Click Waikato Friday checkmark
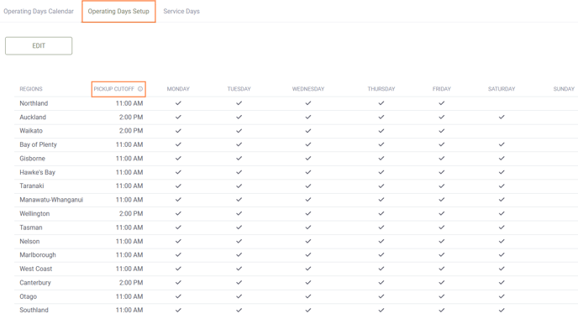Screen dimensions: 578x319 click(x=442, y=131)
